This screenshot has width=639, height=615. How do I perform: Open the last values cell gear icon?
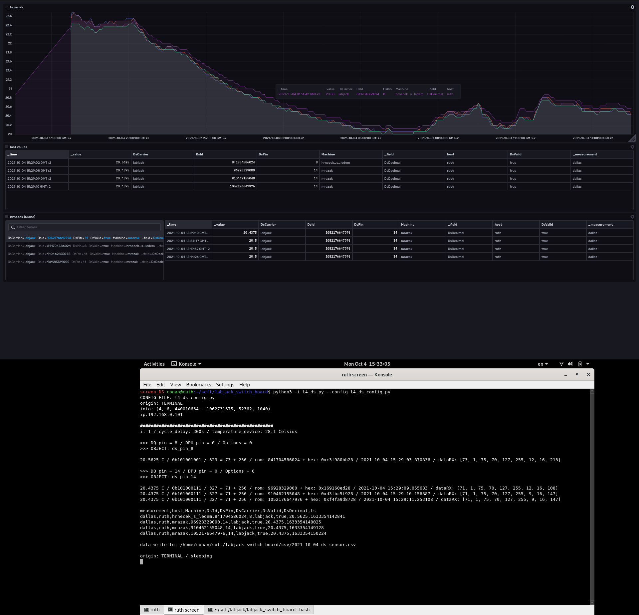pos(632,147)
